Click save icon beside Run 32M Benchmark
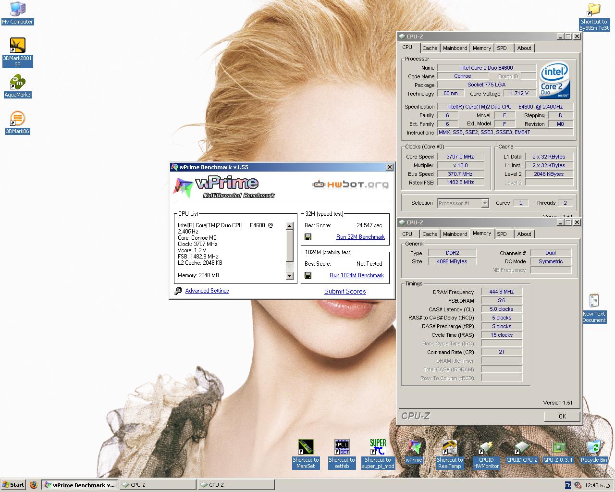This screenshot has width=615, height=492. click(308, 237)
